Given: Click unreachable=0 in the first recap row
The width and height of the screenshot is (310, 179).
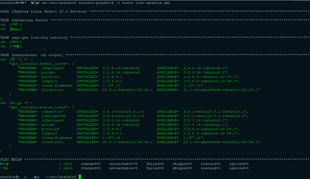Looking at the screenshot, I should coord(123,164).
